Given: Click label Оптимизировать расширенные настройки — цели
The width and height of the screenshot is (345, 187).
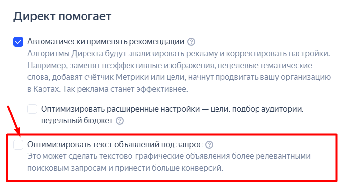Looking at the screenshot, I should point(172,109).
